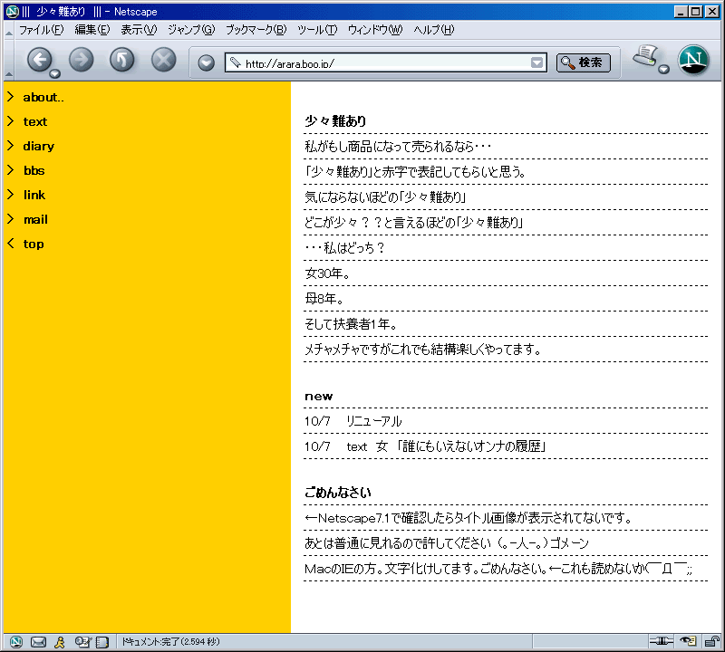Click the 検索 search button
The width and height of the screenshot is (725, 652).
pos(583,62)
